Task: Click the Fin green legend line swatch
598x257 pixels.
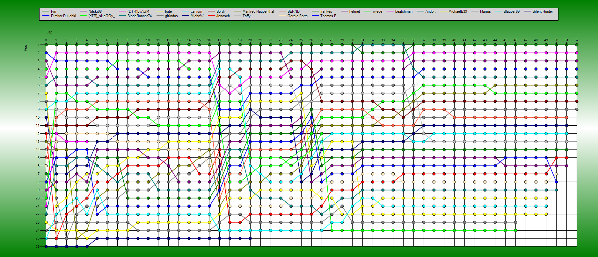Action: [x=46, y=11]
